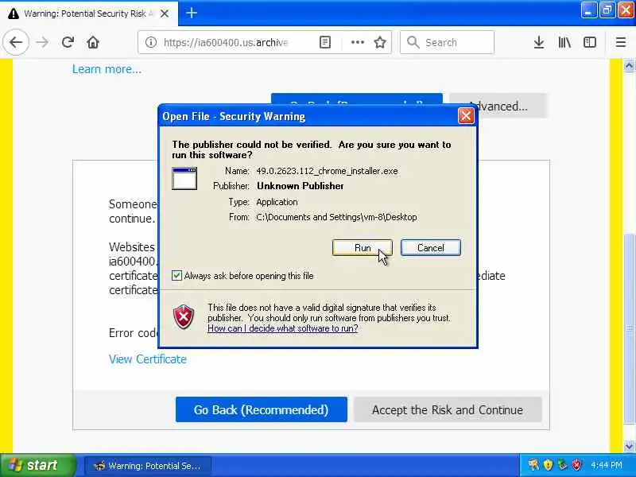Bookmark this page with star icon
Image resolution: width=636 pixels, height=477 pixels.
380,42
